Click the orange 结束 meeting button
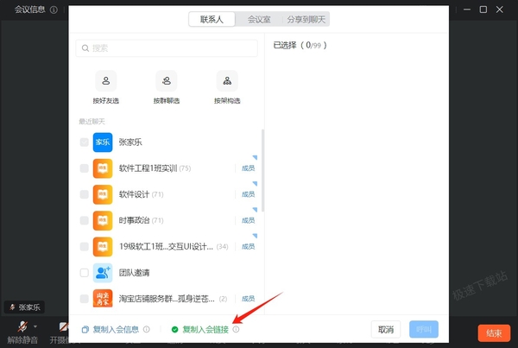This screenshot has width=518, height=348. [x=494, y=333]
